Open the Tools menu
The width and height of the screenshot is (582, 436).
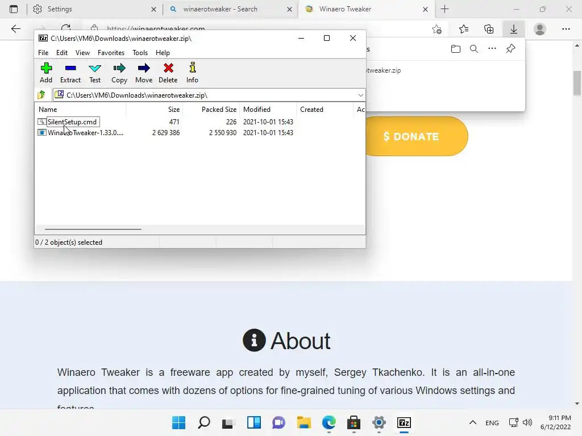point(140,53)
